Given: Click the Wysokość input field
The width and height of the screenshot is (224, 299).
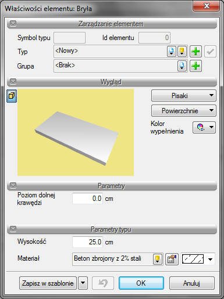Looking at the screenshot, I should pos(88,242).
